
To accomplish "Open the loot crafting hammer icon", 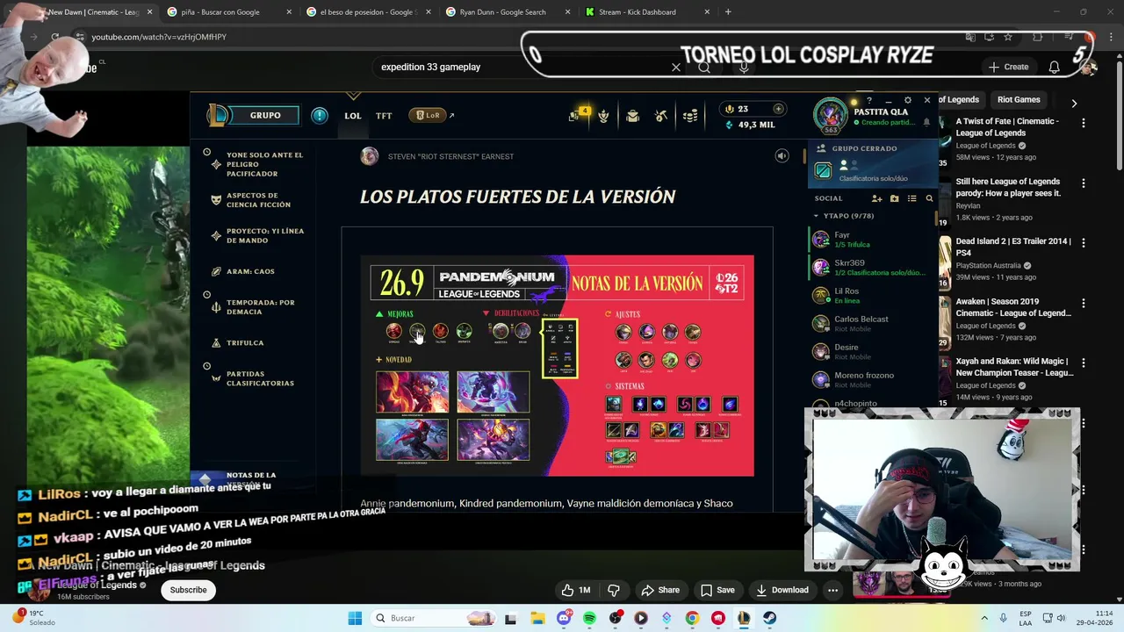I will tap(661, 116).
